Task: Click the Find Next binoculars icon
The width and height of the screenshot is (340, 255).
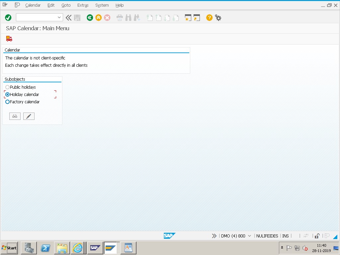Action: (x=137, y=18)
